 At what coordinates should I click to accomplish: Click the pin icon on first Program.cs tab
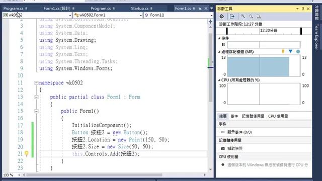click(26, 9)
